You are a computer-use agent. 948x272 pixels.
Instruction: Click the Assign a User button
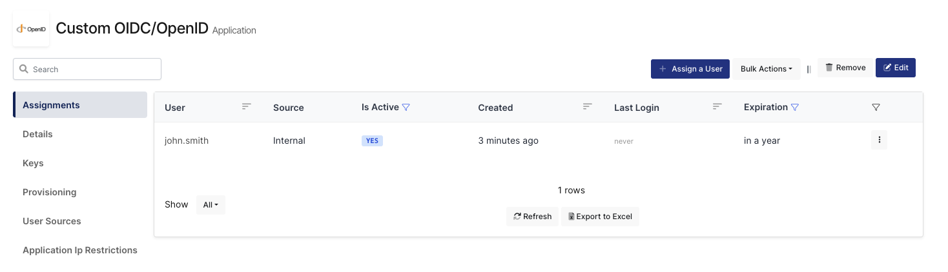[690, 69]
